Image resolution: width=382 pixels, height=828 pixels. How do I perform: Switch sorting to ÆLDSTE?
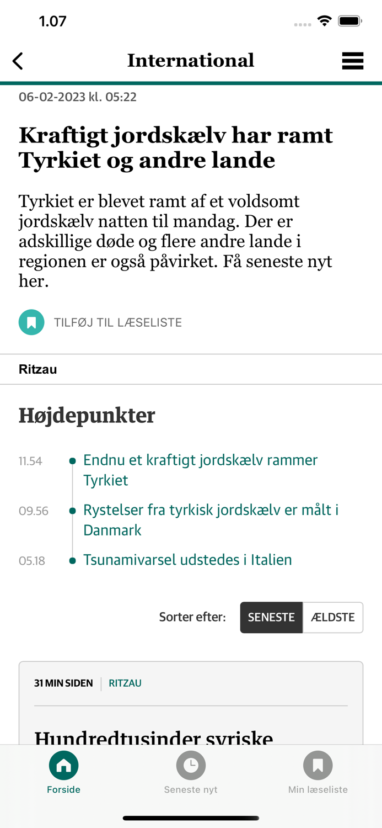(x=333, y=617)
